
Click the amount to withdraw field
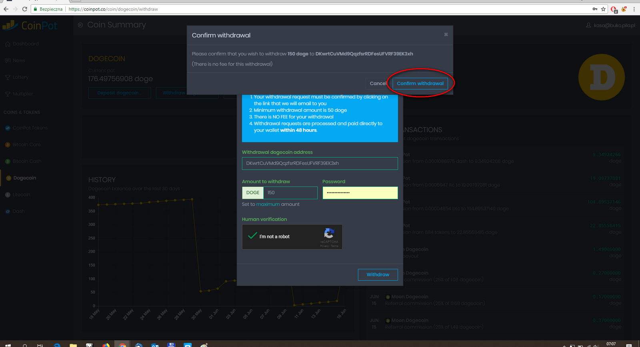[290, 193]
